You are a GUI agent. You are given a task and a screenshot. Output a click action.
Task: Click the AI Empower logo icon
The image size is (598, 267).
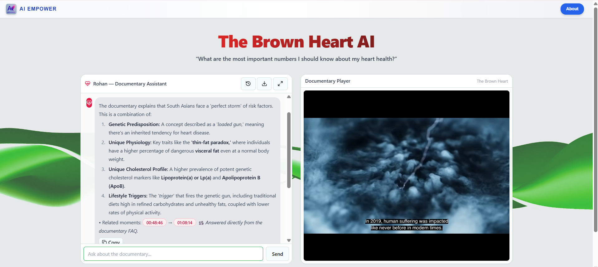click(11, 9)
